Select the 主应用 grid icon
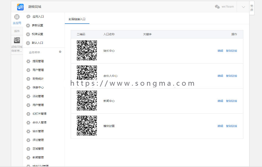The width and height of the screenshot is (262, 167). click(x=17, y=17)
